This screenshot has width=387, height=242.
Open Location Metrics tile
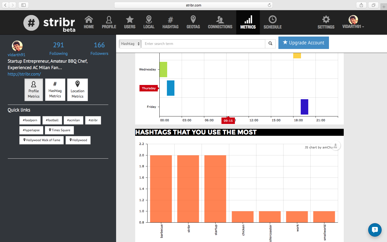click(77, 90)
